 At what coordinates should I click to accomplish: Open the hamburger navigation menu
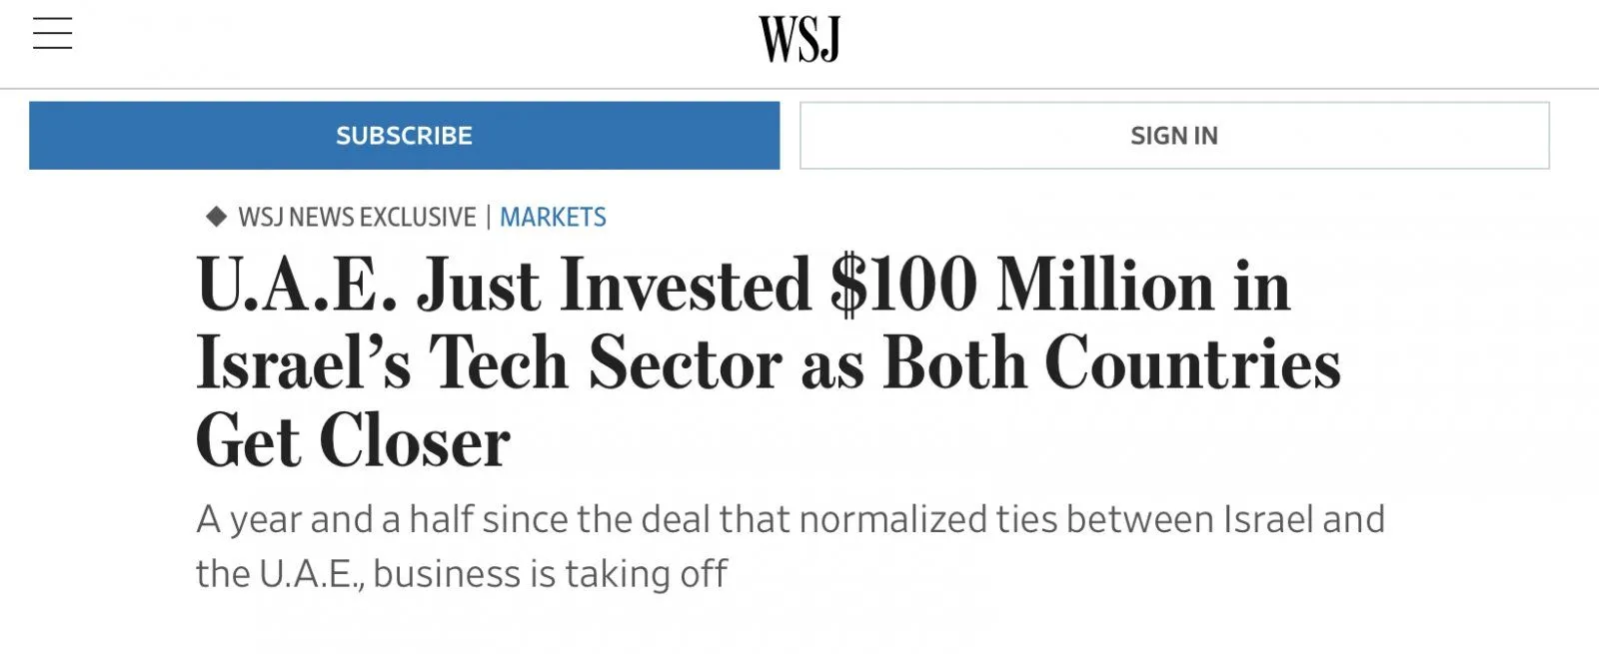click(52, 34)
